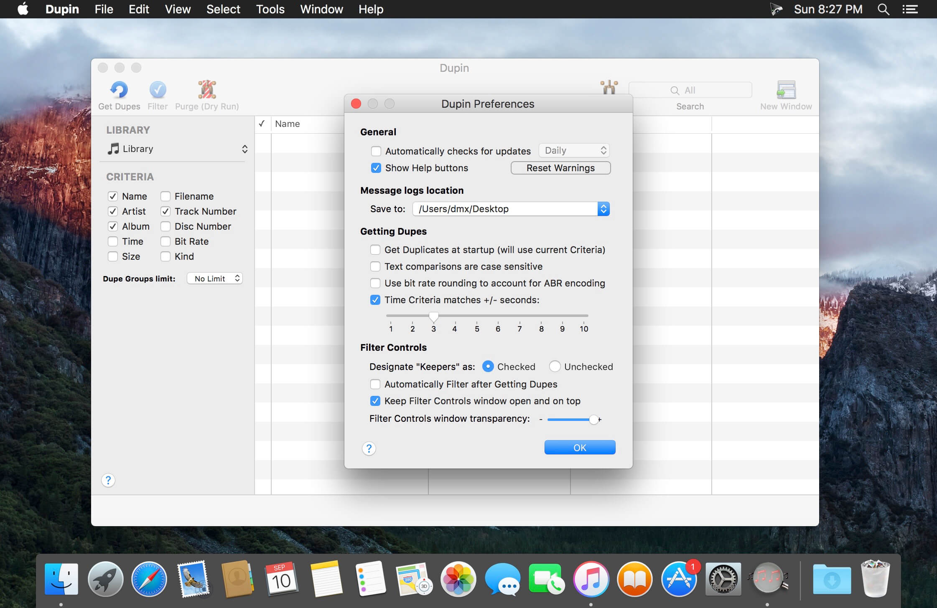The image size is (937, 608).
Task: Click OK to close Preferences
Action: click(x=580, y=447)
